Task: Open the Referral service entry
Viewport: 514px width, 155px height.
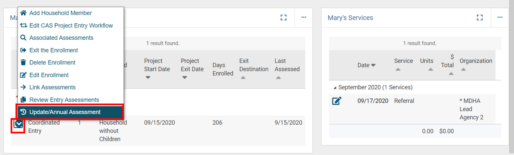Action: tap(404, 101)
